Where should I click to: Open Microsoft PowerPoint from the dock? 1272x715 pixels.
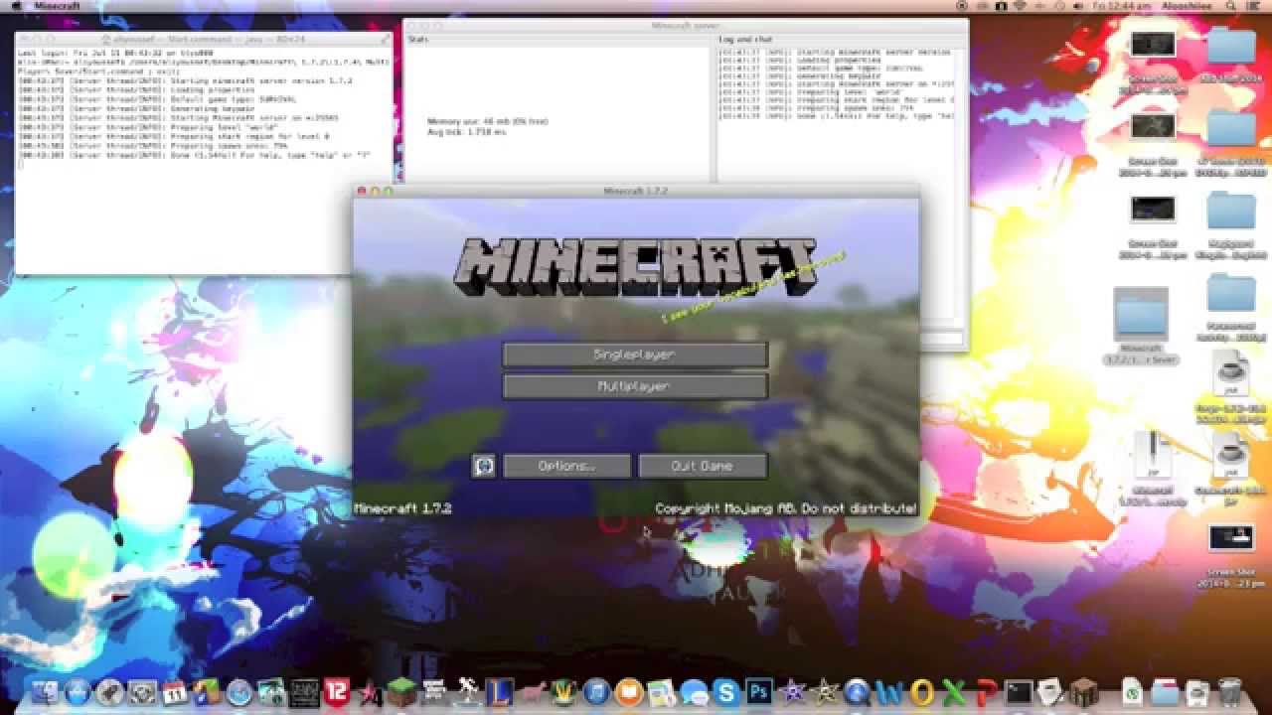tap(986, 692)
